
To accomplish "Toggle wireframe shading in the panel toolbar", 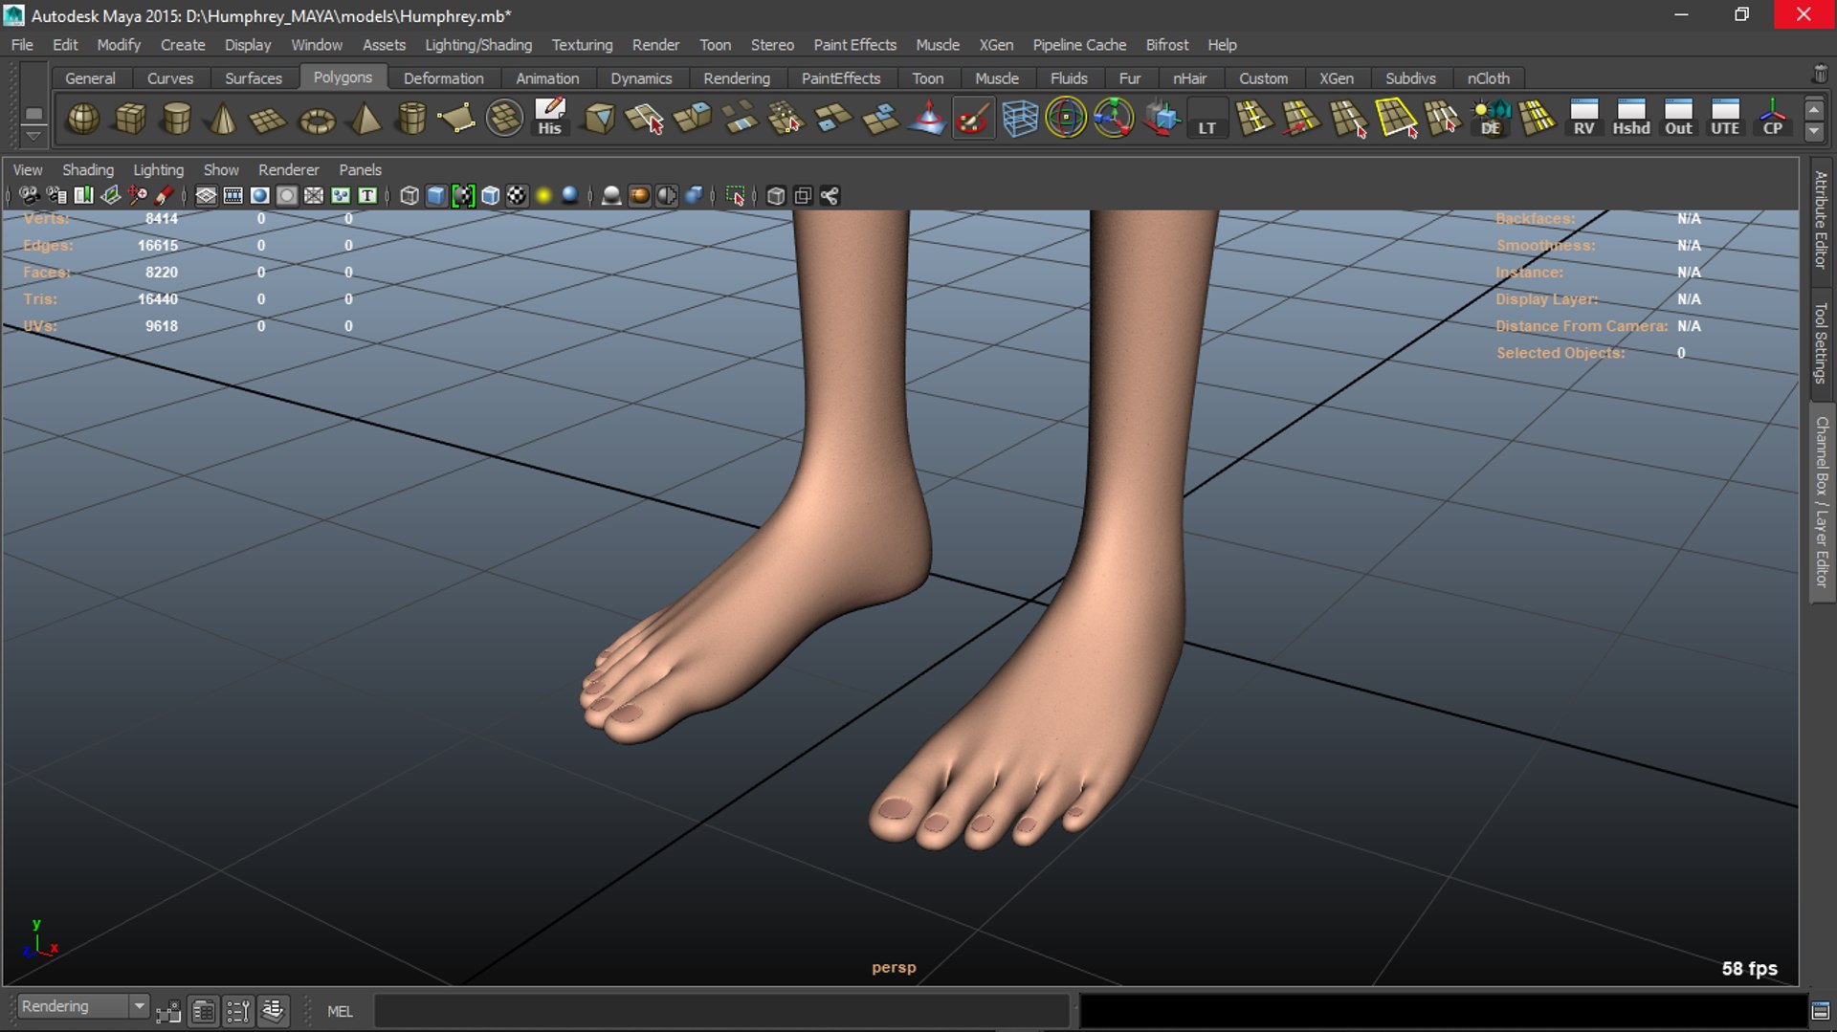I will pyautogui.click(x=409, y=196).
